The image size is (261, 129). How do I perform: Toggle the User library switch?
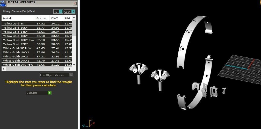click(69, 12)
